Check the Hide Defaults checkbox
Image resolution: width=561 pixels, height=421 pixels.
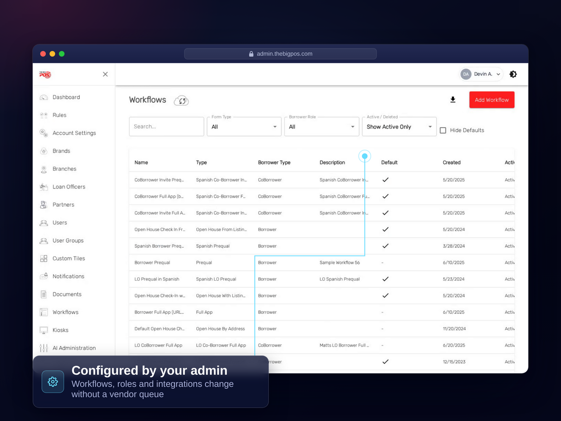click(x=443, y=131)
